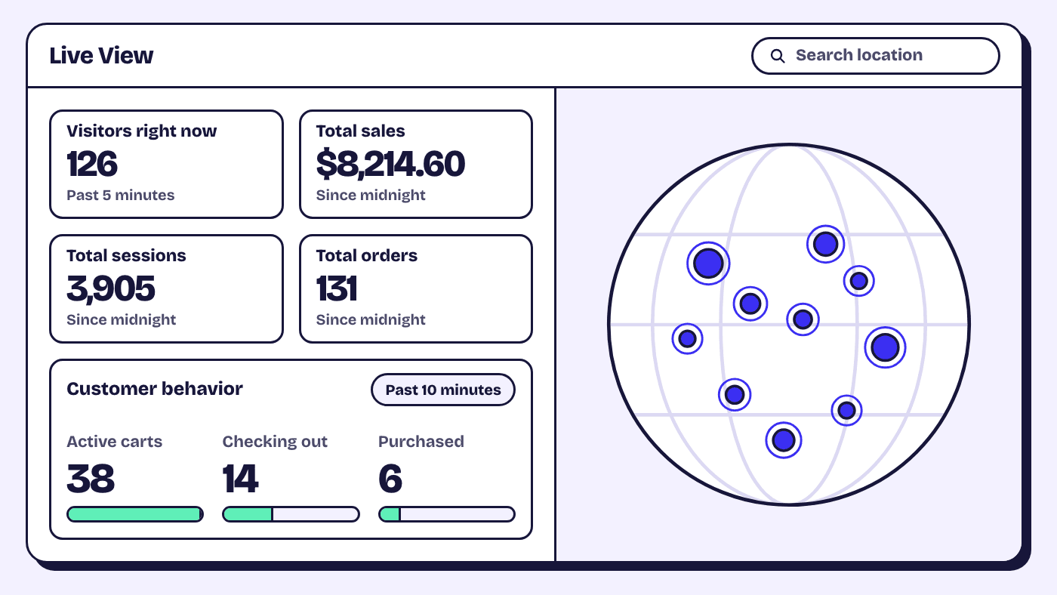The height and width of the screenshot is (595, 1057).
Task: Select the 38 active carts value
Action: click(91, 479)
